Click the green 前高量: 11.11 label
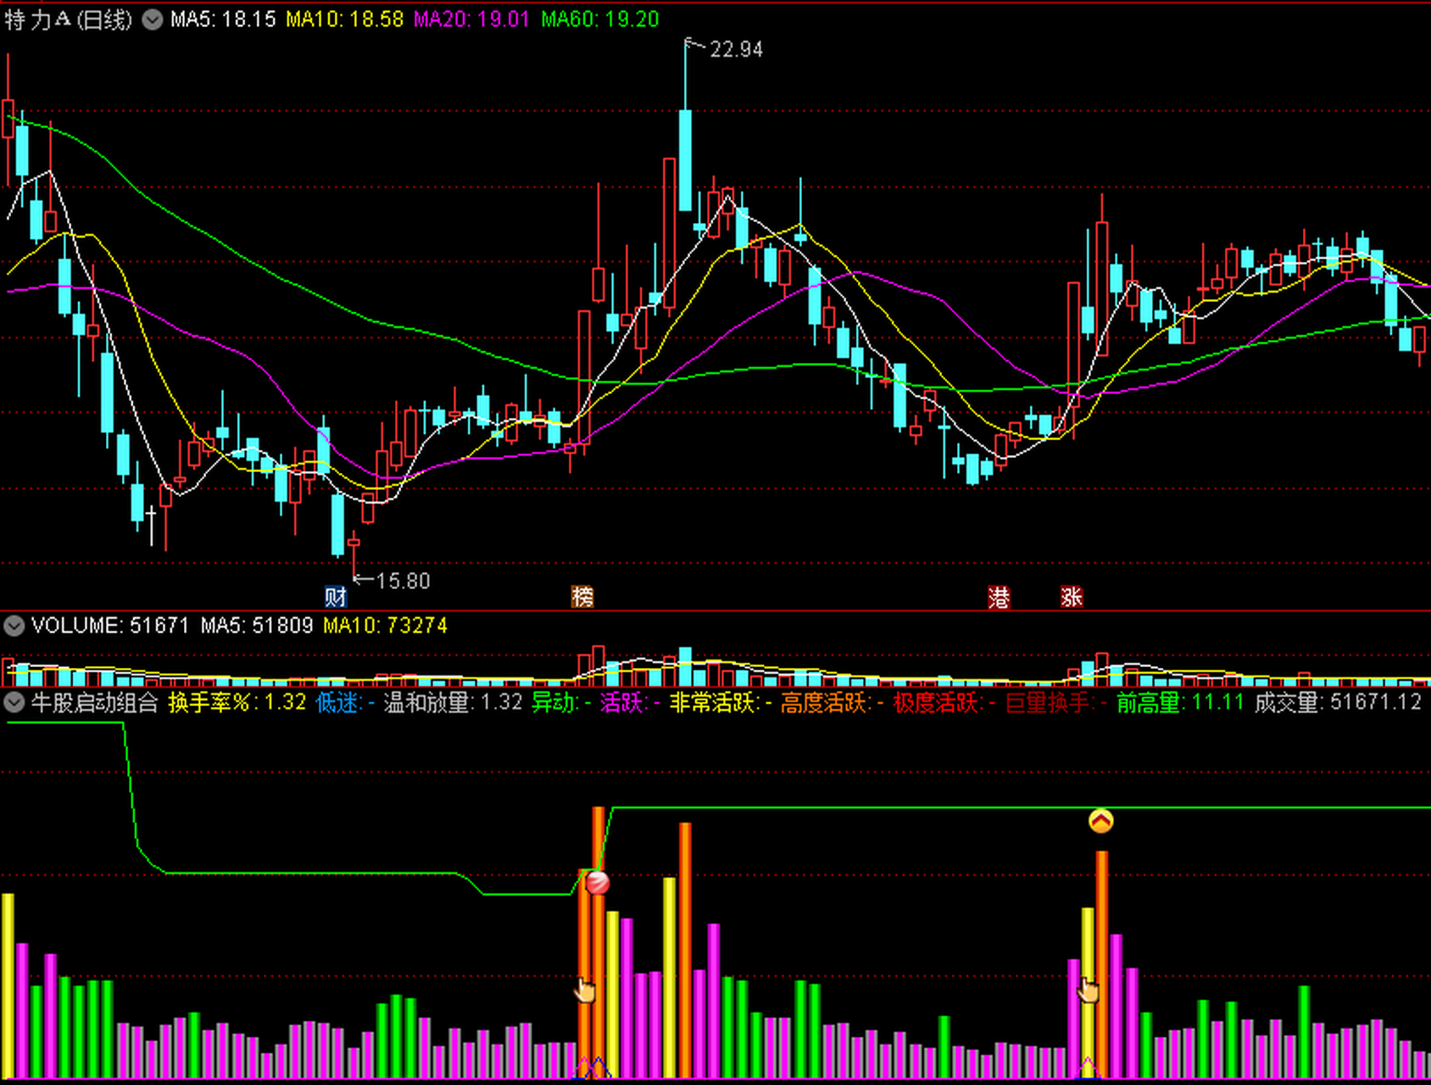 pyautogui.click(x=1179, y=702)
